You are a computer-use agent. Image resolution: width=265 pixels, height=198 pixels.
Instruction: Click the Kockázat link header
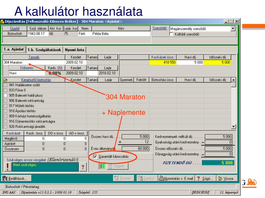[13, 133]
